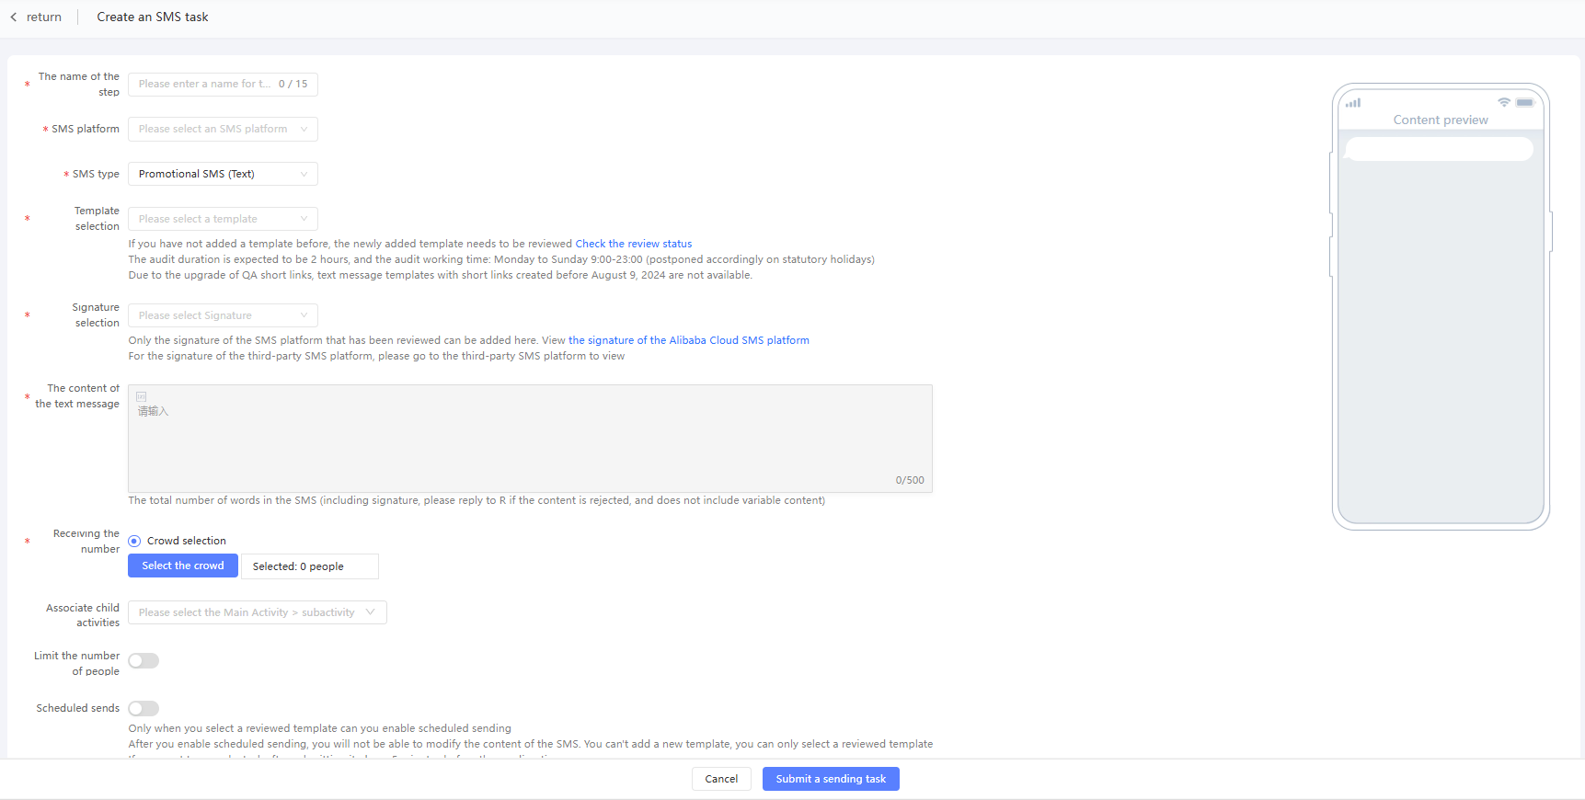Click Submit a sending task button
1585x800 pixels.
831,779
